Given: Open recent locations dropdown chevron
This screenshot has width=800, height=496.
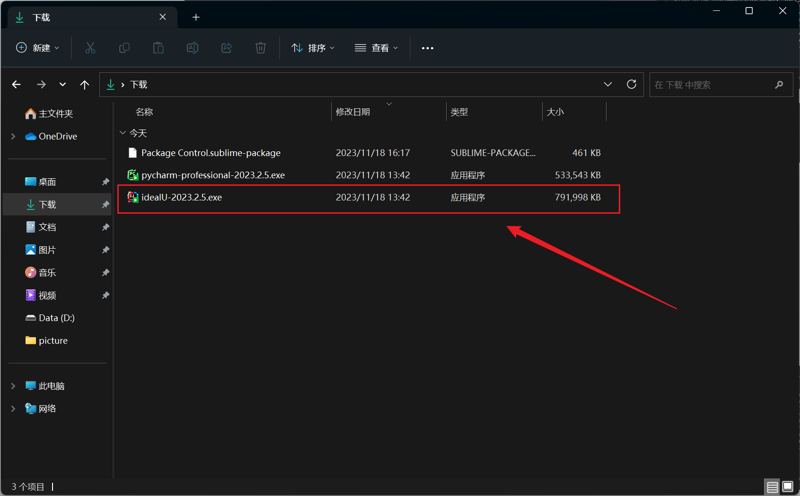Looking at the screenshot, I should coord(62,85).
